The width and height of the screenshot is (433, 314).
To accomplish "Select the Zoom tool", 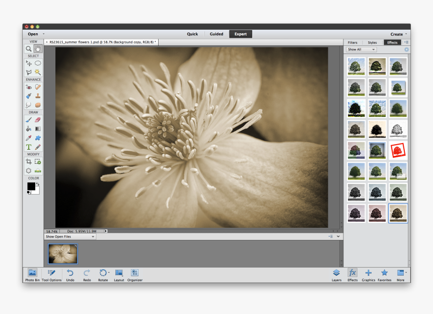I will coord(28,49).
